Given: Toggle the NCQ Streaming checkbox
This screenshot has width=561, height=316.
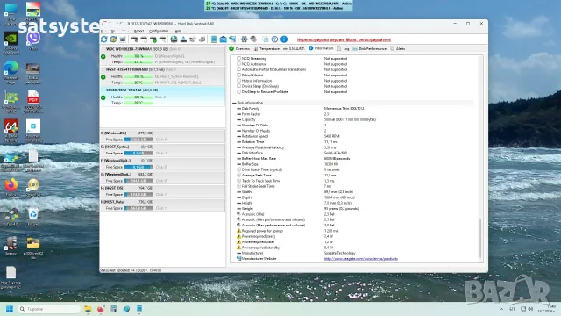Looking at the screenshot, I should (238, 59).
